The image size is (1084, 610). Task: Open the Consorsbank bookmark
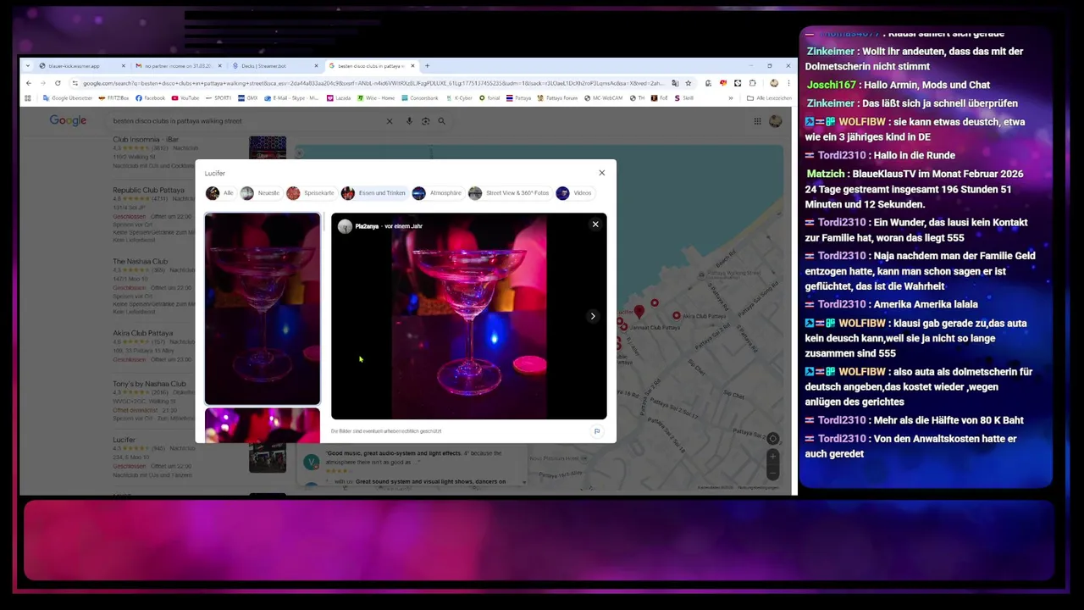click(420, 98)
